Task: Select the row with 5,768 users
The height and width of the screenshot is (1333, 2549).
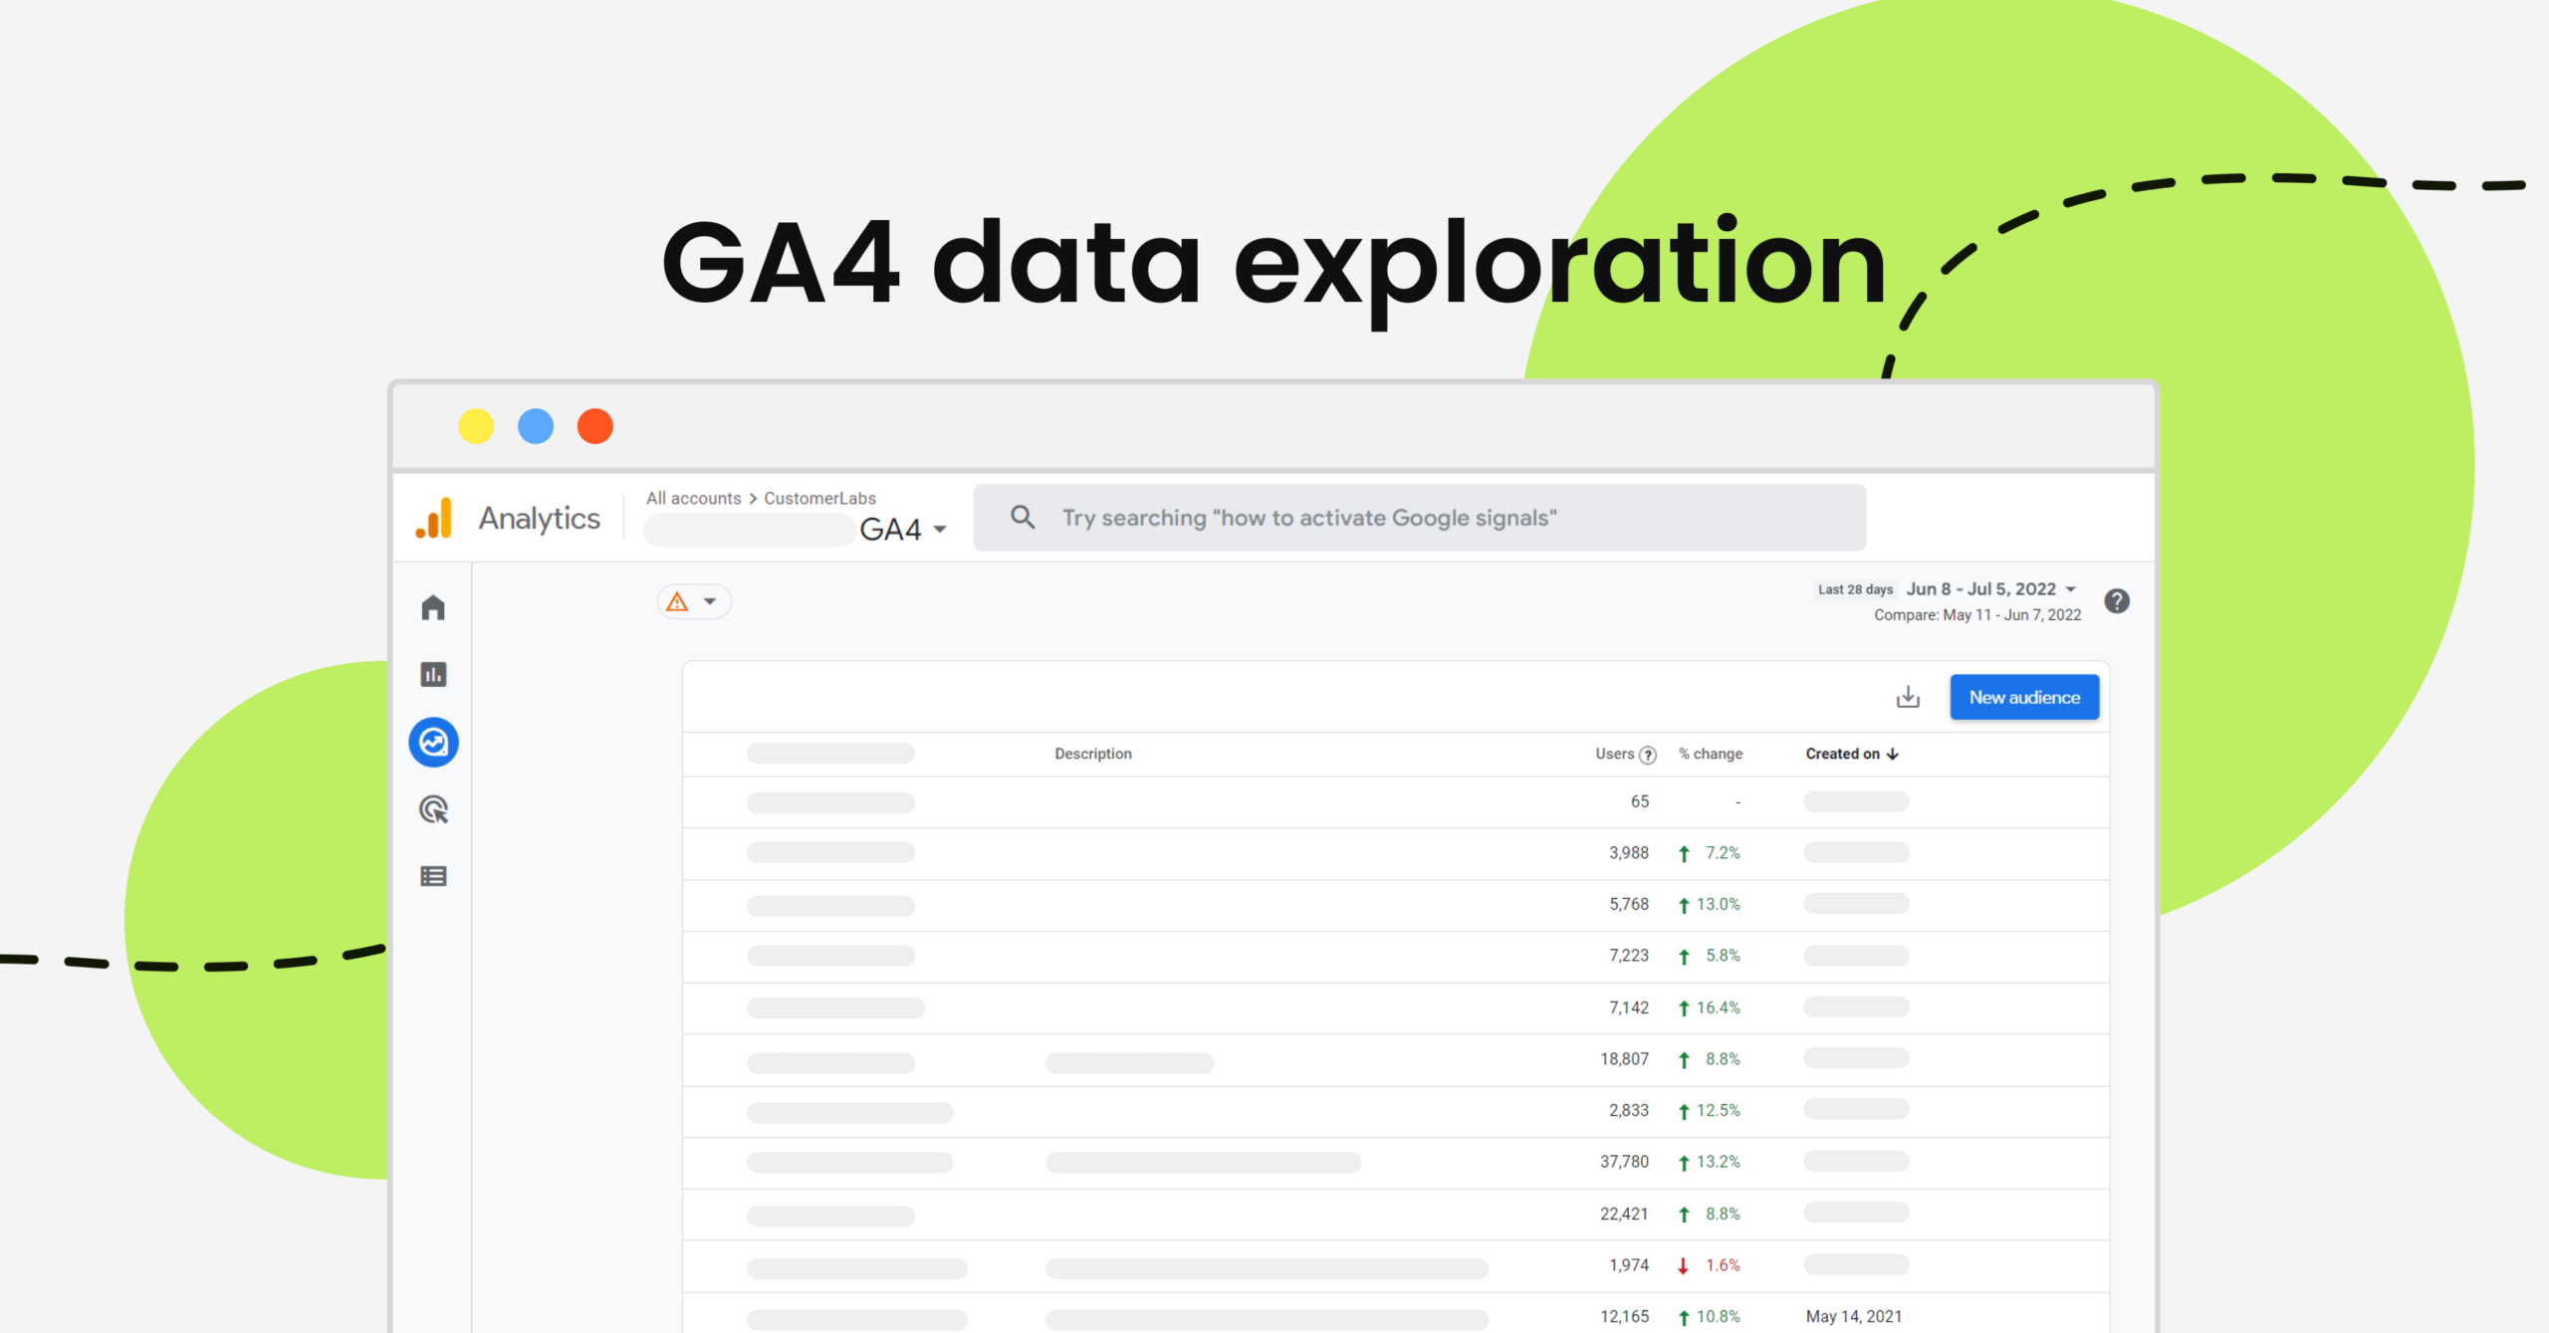Action: [1396, 905]
